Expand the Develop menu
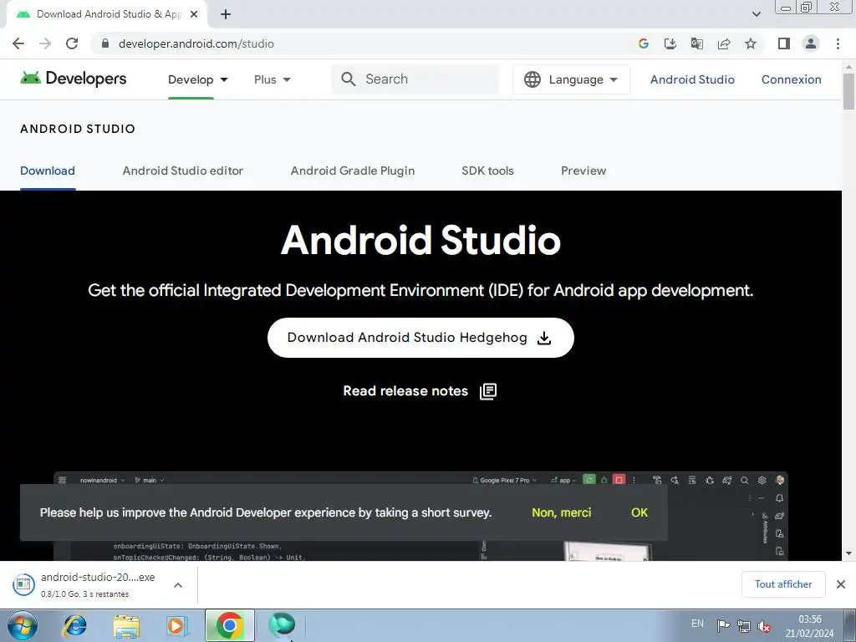 (x=197, y=79)
